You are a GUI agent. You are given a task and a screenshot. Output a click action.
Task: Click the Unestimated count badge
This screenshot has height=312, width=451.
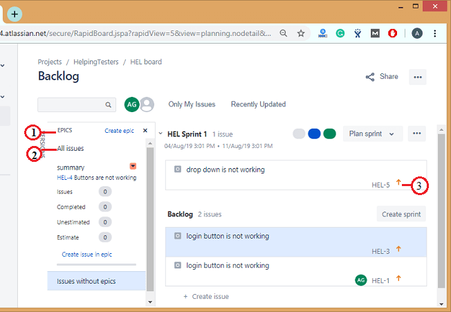[x=105, y=222]
